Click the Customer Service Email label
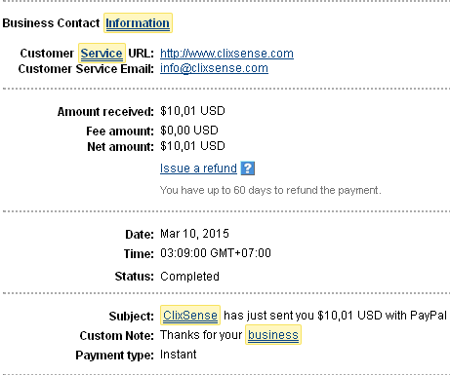The width and height of the screenshot is (450, 375). pos(86,69)
